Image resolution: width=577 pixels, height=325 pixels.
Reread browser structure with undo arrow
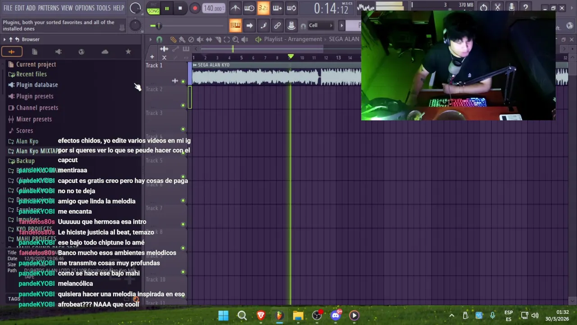pos(17,39)
